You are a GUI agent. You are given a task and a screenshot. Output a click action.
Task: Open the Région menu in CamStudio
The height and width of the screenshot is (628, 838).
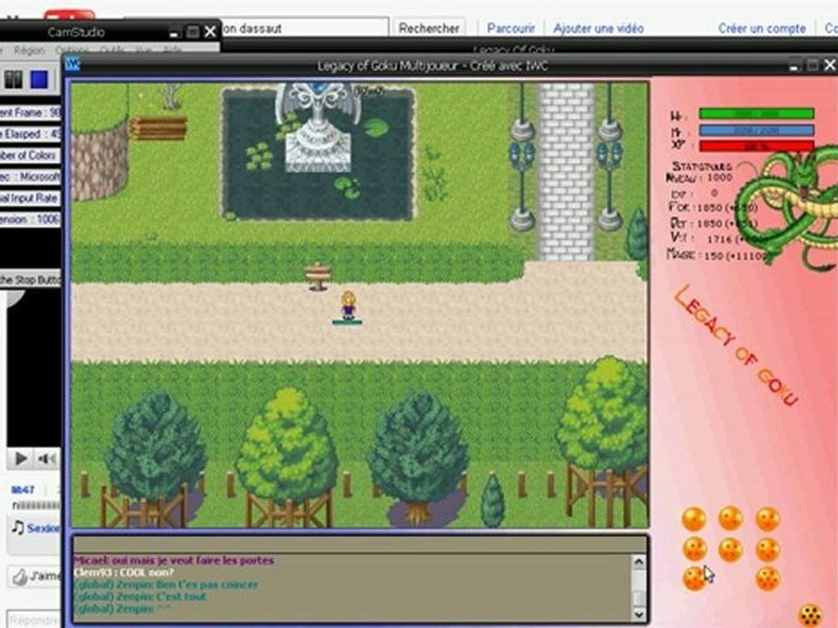[x=30, y=51]
